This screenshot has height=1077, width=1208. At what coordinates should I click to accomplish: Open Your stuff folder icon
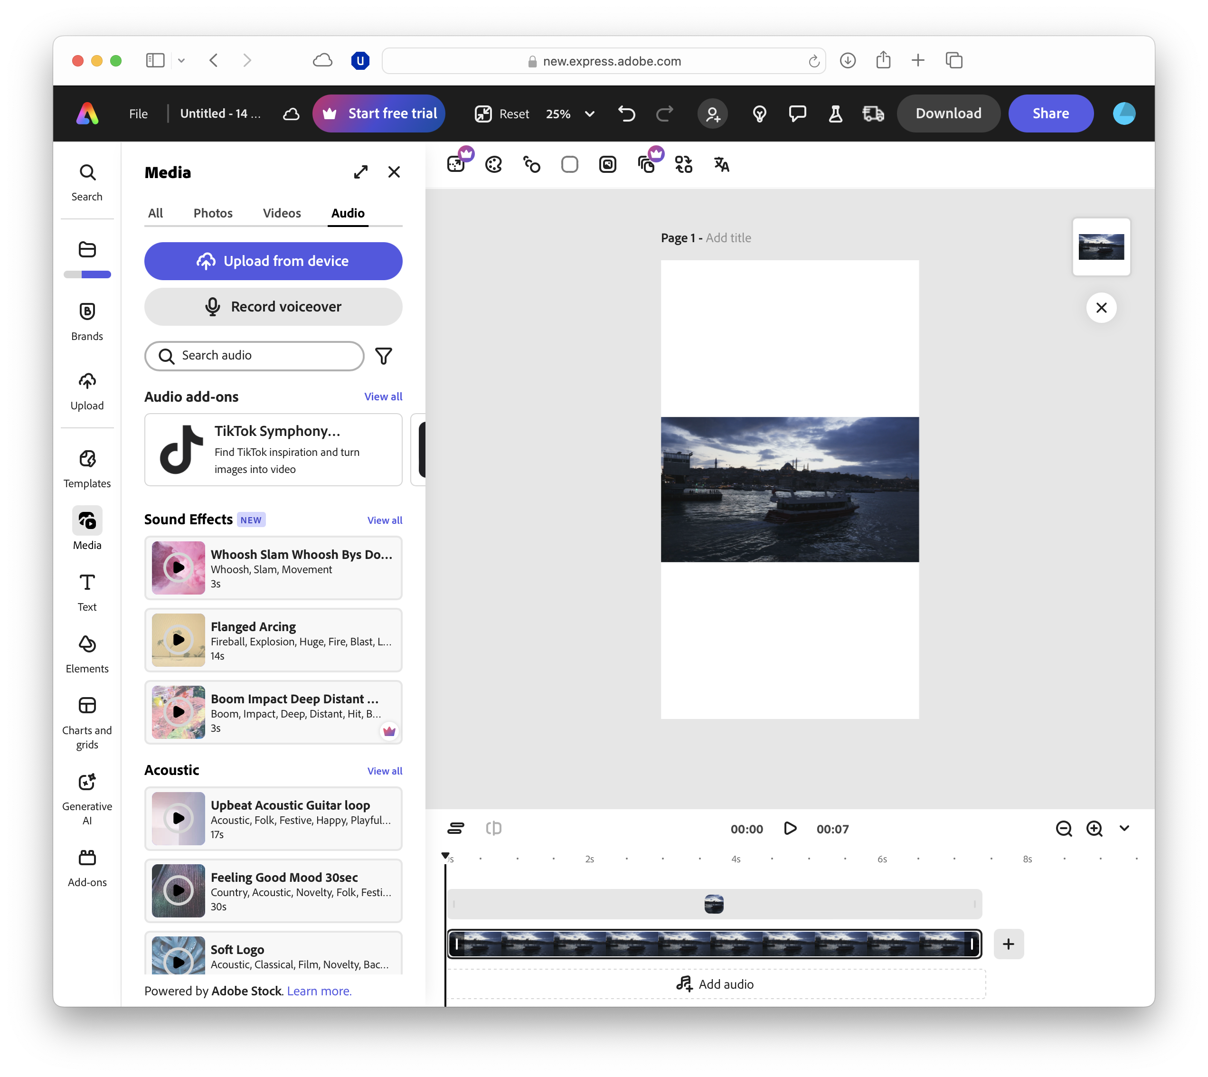coord(87,249)
